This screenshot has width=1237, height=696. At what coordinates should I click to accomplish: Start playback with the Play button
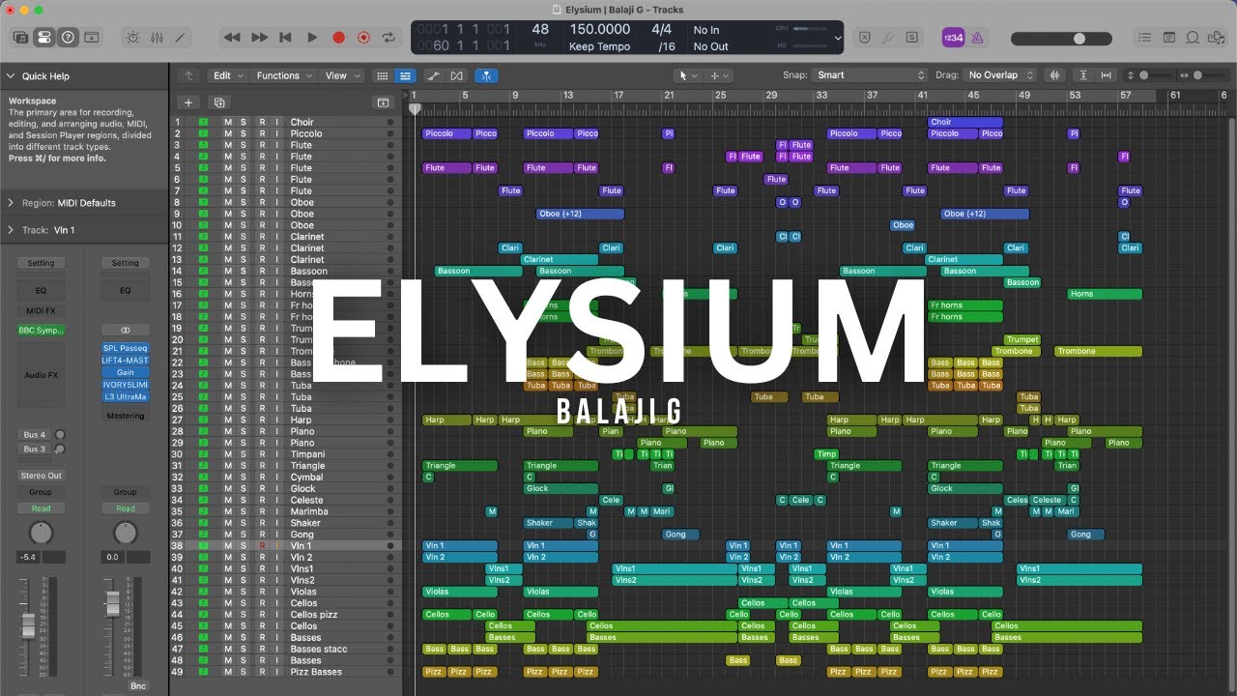311,38
